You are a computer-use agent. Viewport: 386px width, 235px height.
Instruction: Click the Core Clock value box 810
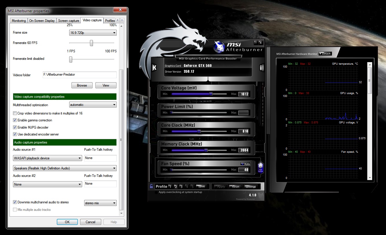pos(244,131)
